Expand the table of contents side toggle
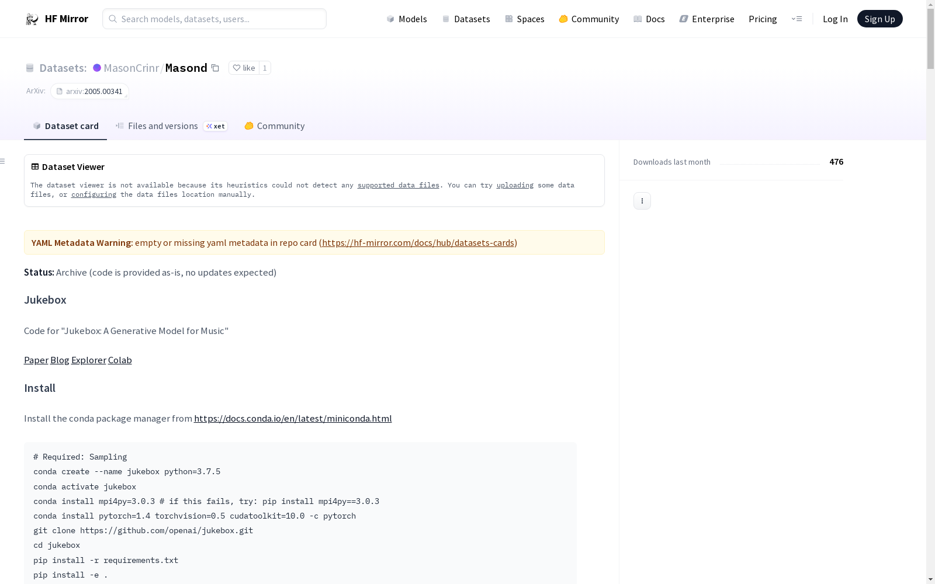The height and width of the screenshot is (584, 935). (x=3, y=161)
